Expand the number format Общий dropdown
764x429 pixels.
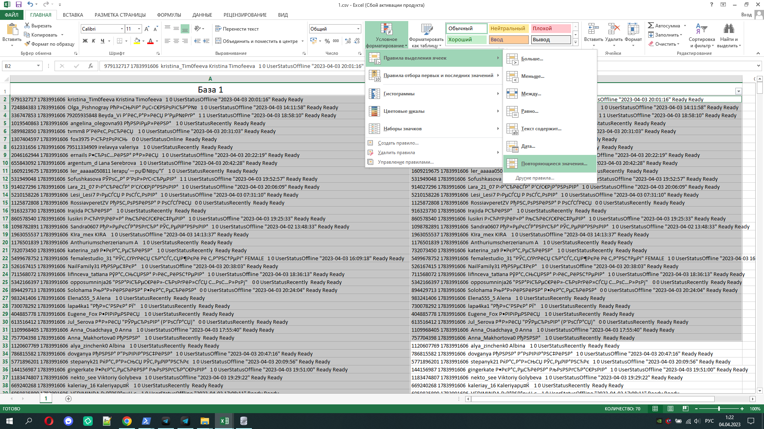tap(358, 29)
